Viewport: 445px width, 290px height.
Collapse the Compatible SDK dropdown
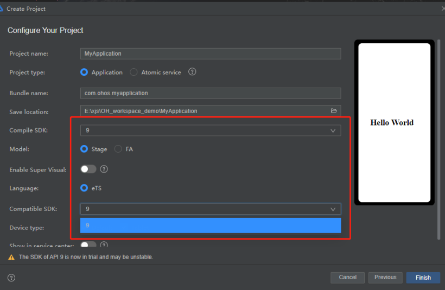pyautogui.click(x=333, y=209)
